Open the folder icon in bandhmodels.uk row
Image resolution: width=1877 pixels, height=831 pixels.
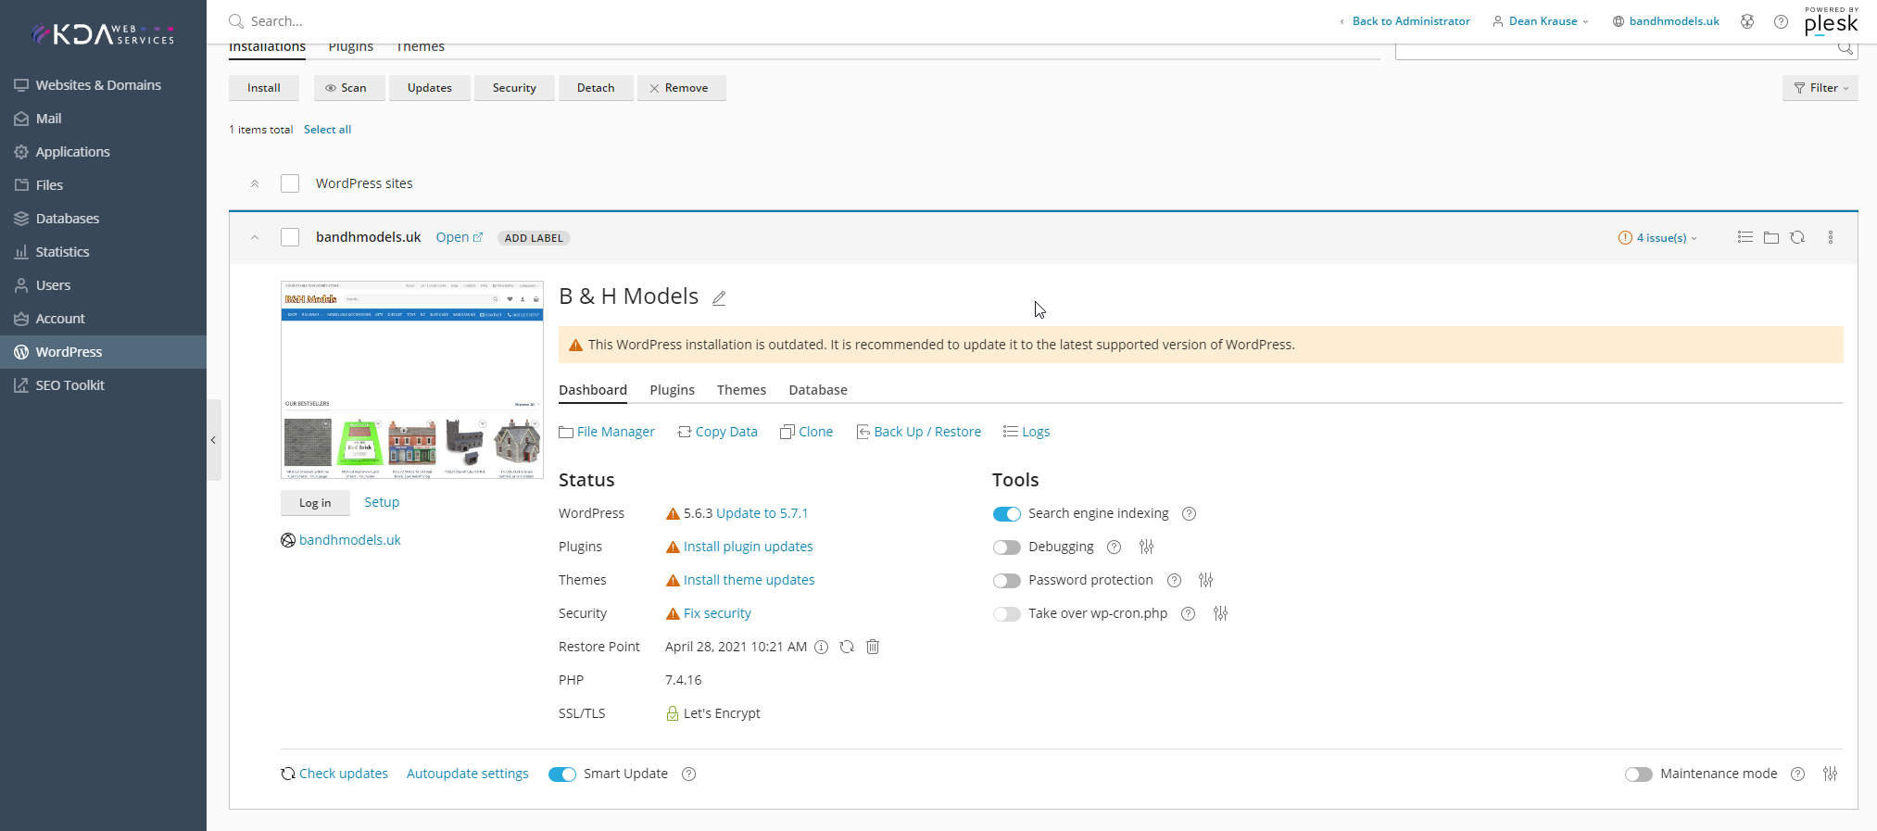[1771, 237]
